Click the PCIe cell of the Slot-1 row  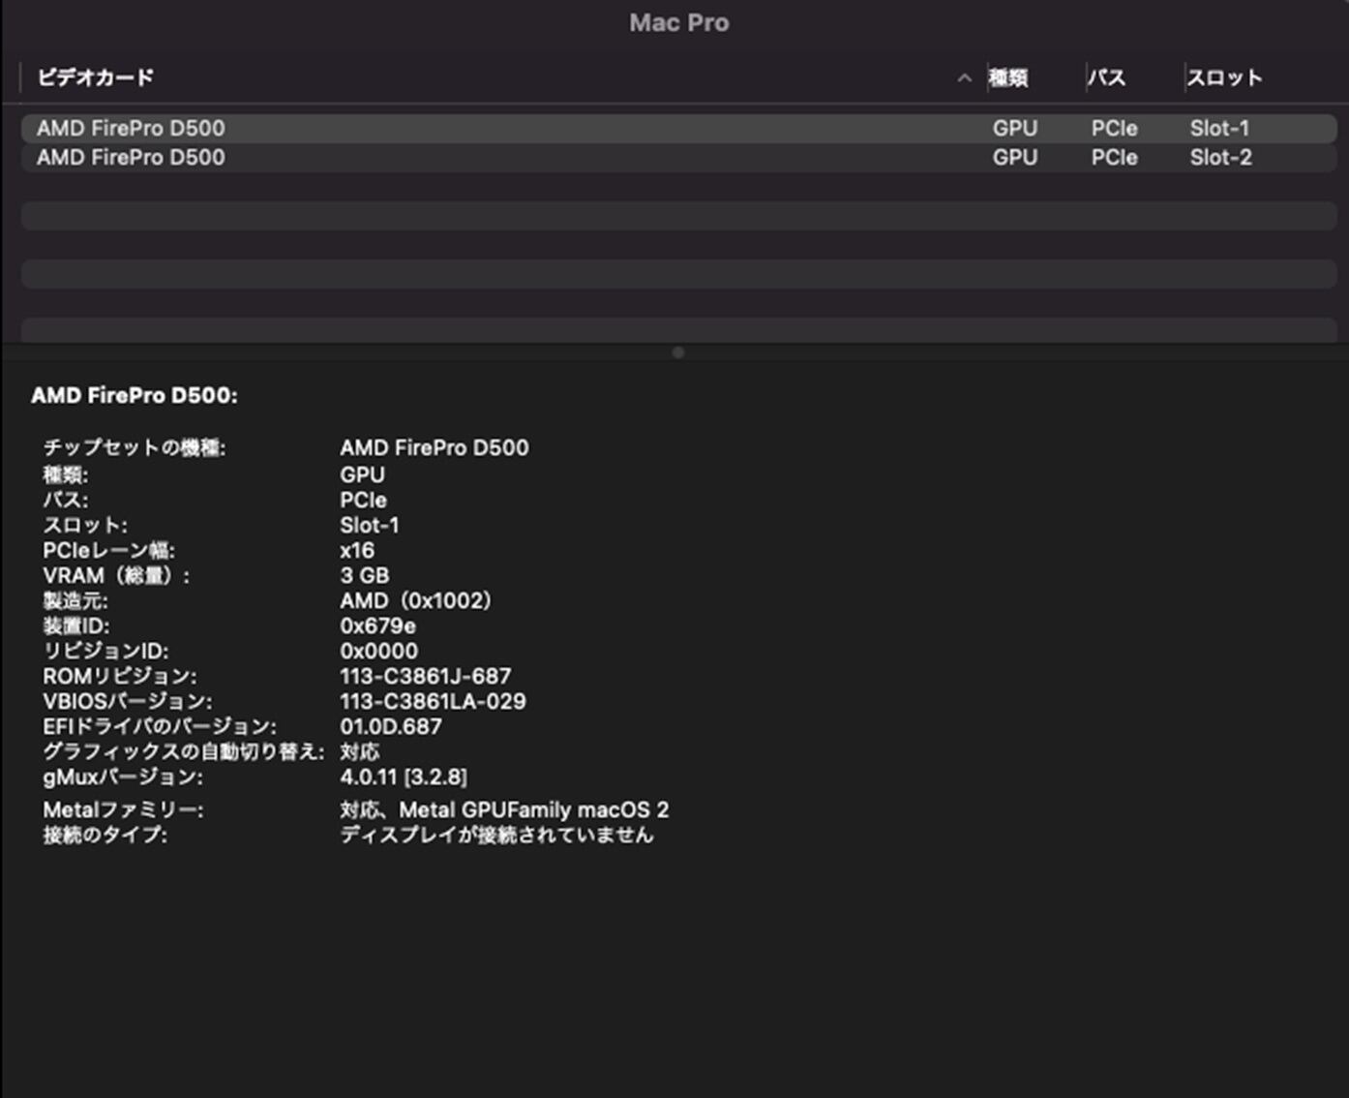1114,128
